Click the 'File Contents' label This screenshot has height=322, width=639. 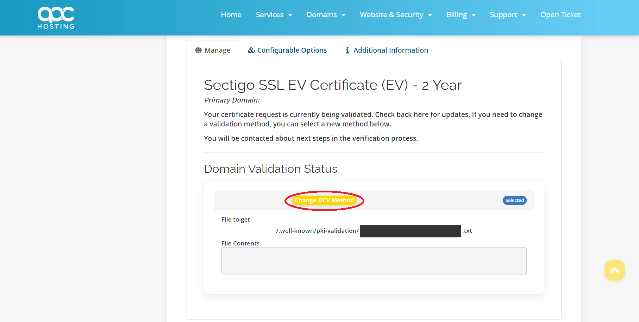[240, 243]
